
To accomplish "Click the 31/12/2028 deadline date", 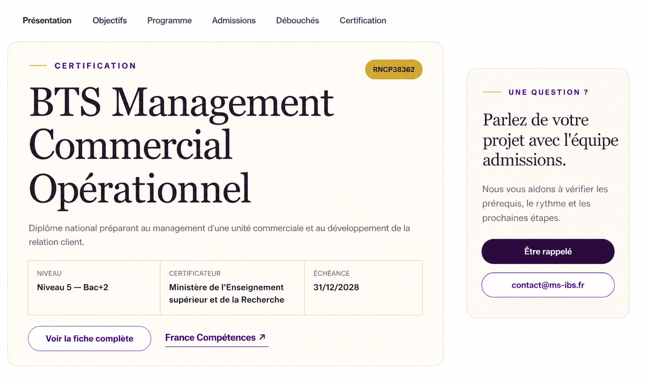I will [336, 287].
